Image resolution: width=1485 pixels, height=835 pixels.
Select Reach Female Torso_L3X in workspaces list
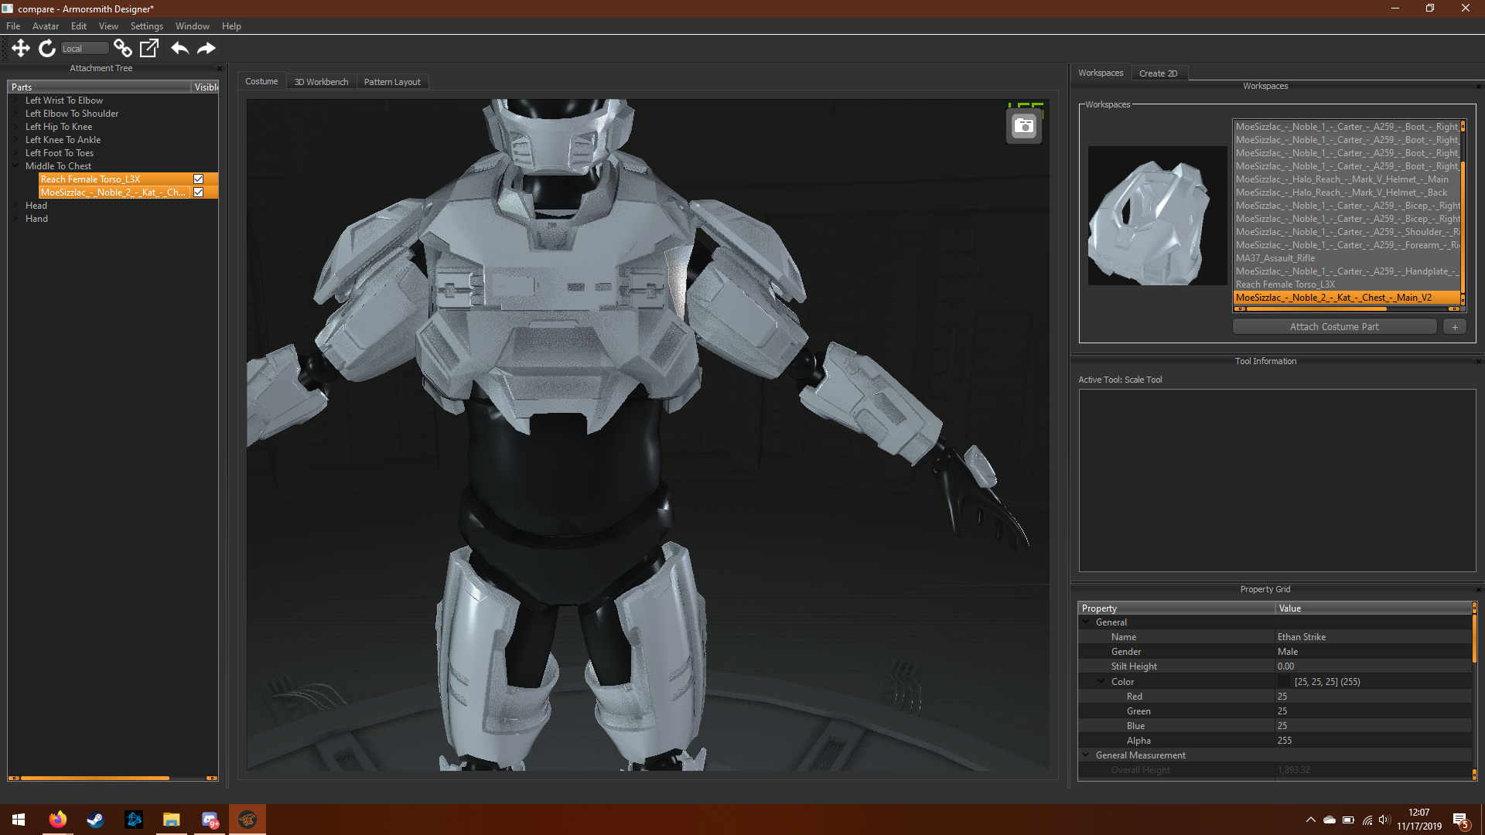pyautogui.click(x=1346, y=285)
